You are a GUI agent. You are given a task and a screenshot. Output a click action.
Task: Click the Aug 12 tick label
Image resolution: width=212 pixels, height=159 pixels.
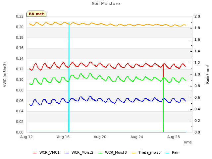click(x=26, y=137)
